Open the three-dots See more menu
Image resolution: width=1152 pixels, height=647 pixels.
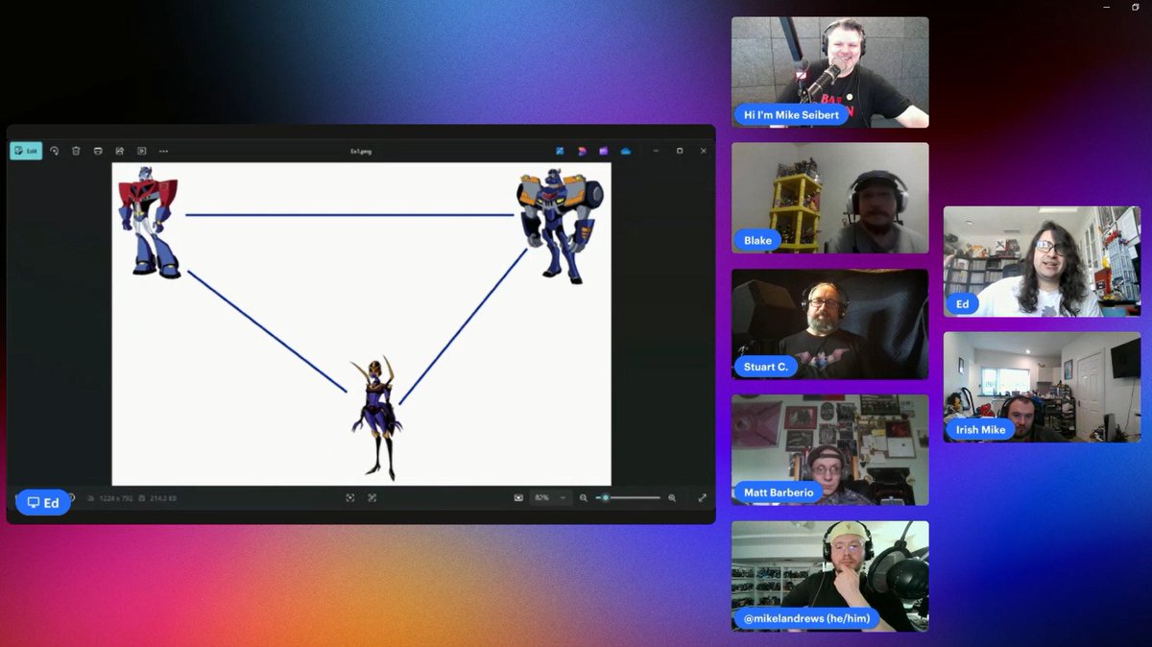163,151
